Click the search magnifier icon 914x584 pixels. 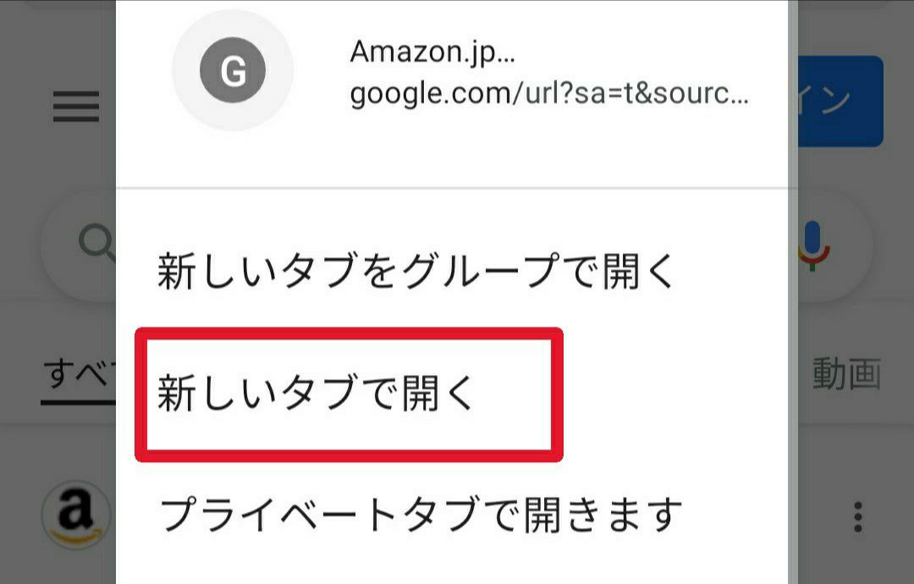tap(96, 244)
